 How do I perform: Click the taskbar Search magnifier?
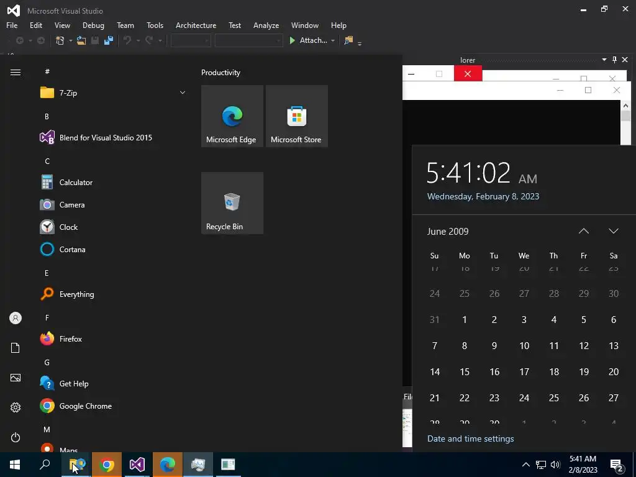pyautogui.click(x=45, y=465)
